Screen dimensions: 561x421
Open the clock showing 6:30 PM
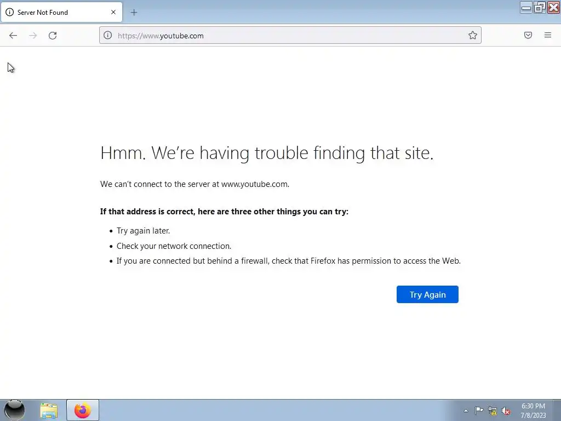(x=533, y=411)
